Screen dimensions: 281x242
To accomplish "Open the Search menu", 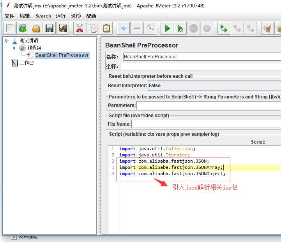I will click(x=43, y=16).
